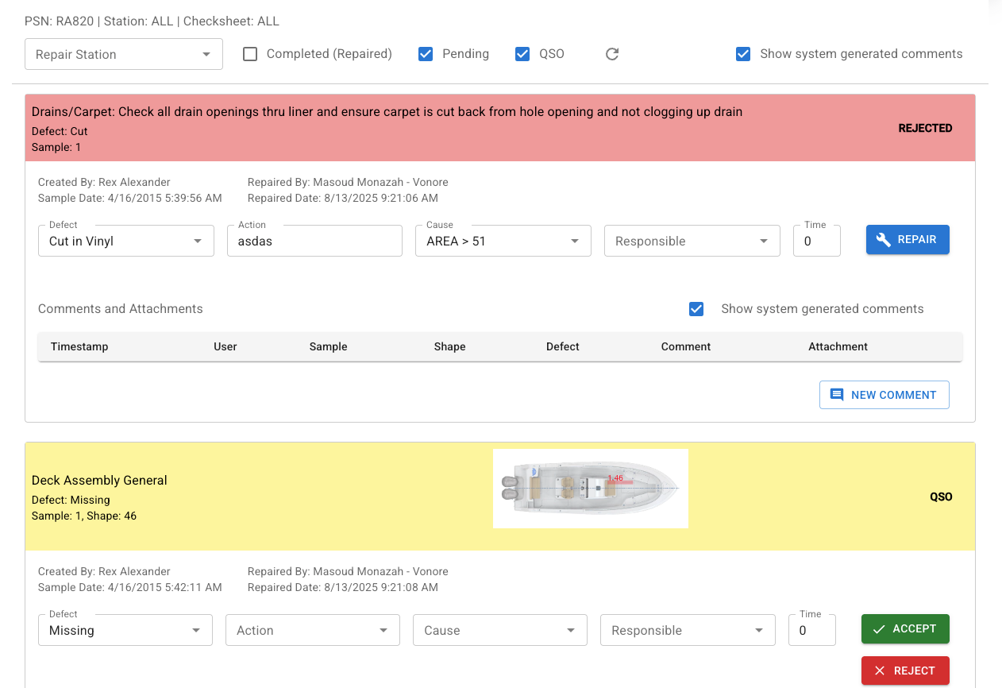Viewport: 1002px width, 688px height.
Task: Open the Repair Station dropdown
Action: coord(124,54)
